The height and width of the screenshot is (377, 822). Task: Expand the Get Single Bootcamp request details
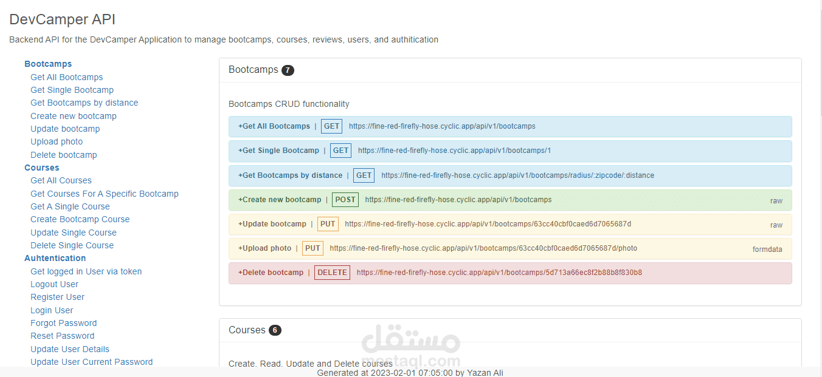coord(278,150)
